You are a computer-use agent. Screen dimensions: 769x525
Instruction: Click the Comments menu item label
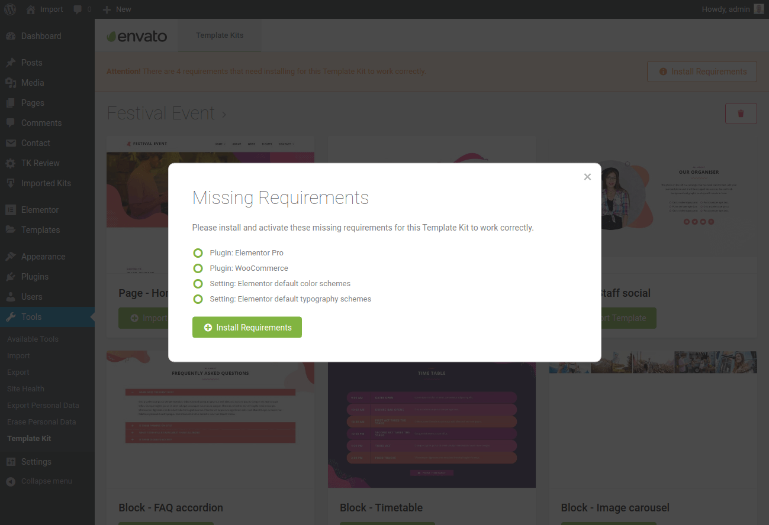pyautogui.click(x=41, y=123)
